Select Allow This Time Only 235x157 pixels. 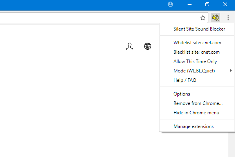pos(195,61)
